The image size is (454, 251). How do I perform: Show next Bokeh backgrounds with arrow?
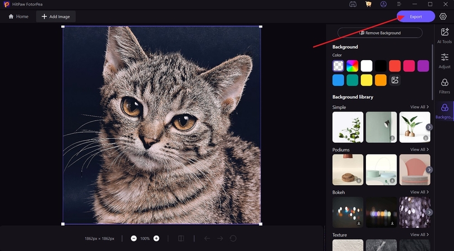429,213
